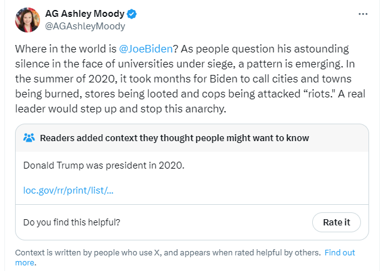
Task: Click the 'Context is written by people' disclaimer
Action: pos(168,253)
